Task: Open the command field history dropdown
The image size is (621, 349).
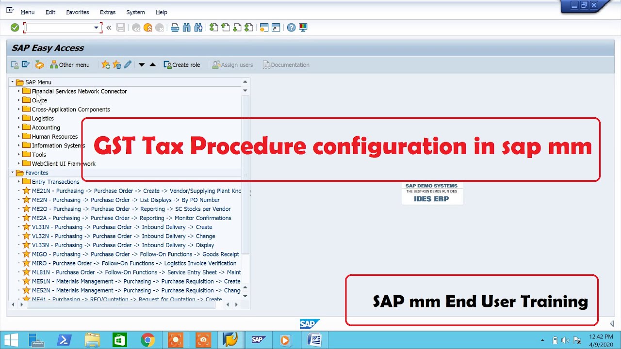Action: pos(96,28)
